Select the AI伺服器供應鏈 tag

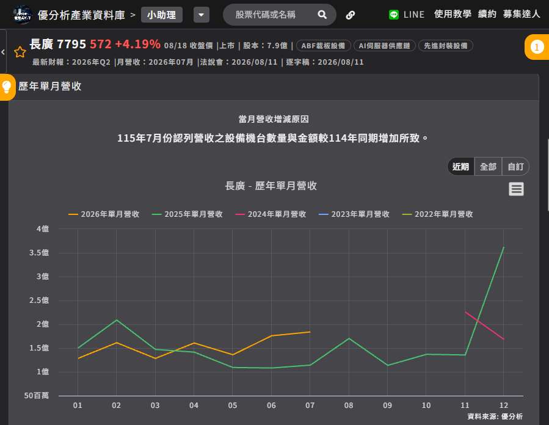click(x=384, y=46)
